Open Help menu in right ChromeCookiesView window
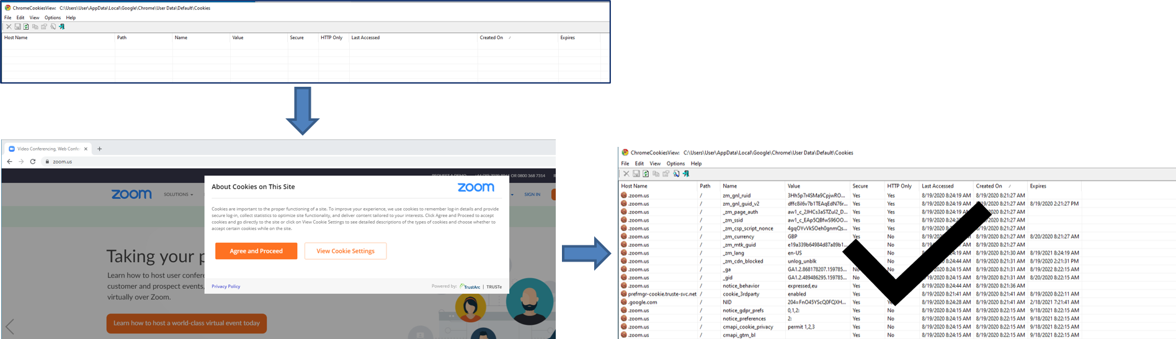Image resolution: width=1176 pixels, height=339 pixels. pyautogui.click(x=696, y=164)
